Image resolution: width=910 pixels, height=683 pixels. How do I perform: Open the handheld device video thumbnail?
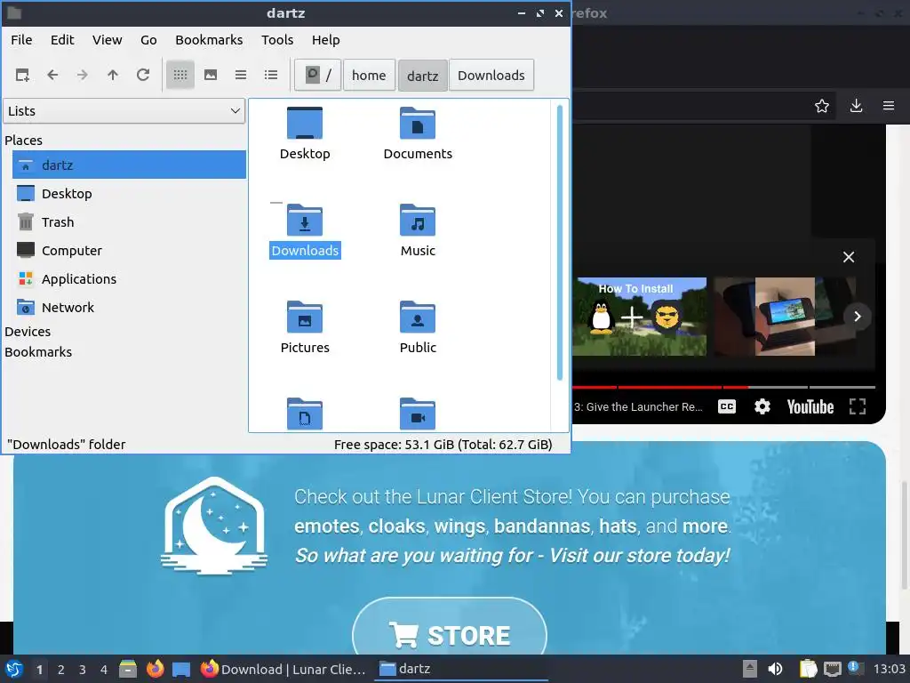(x=785, y=317)
